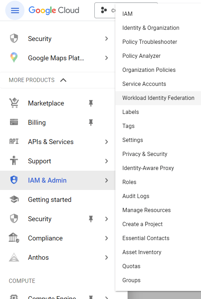
Task: Click the IAM & Admin label
Action: click(x=47, y=180)
